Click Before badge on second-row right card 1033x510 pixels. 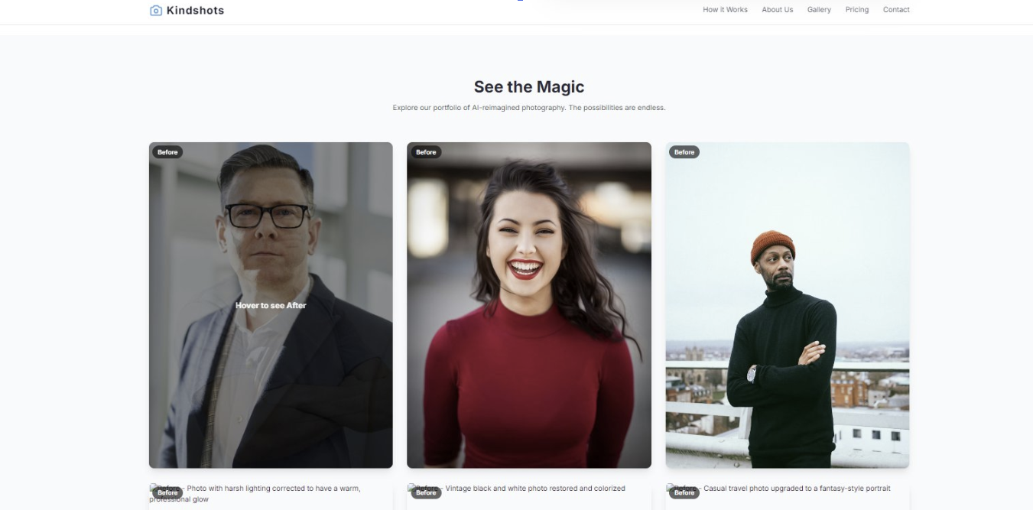(x=684, y=493)
